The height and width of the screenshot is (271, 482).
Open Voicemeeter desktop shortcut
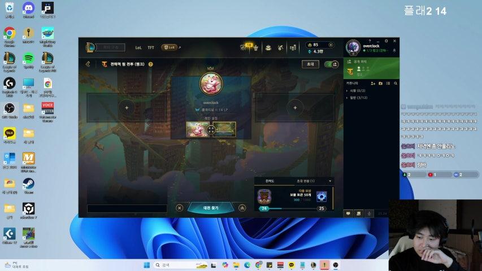(x=47, y=112)
